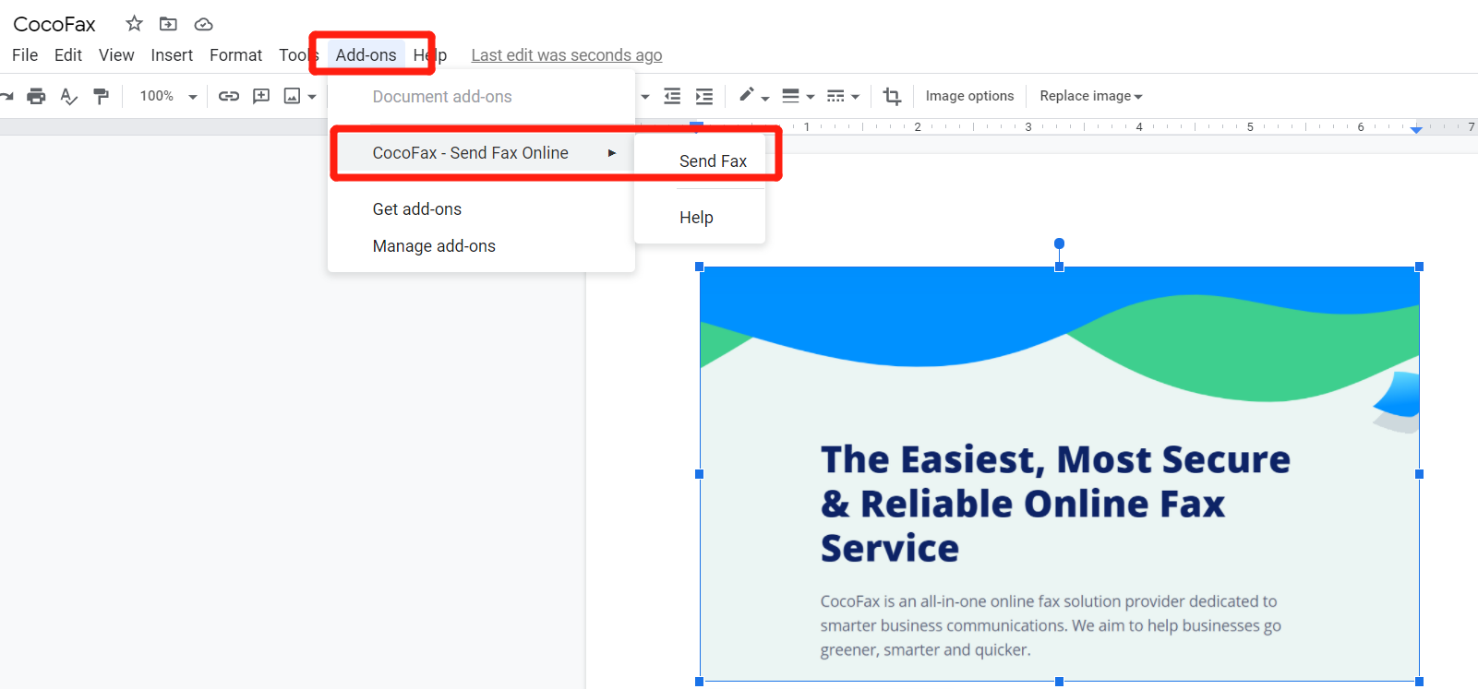Choose the border color pencil icon

coord(747,95)
